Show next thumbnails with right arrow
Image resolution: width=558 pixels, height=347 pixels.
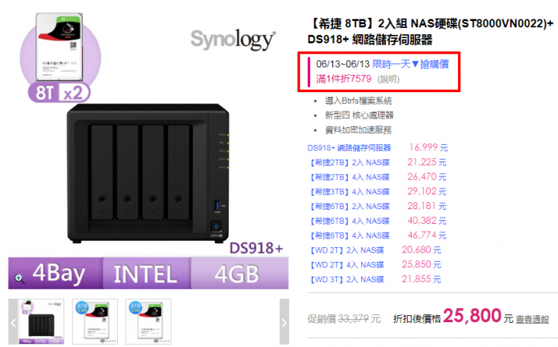coord(284,322)
